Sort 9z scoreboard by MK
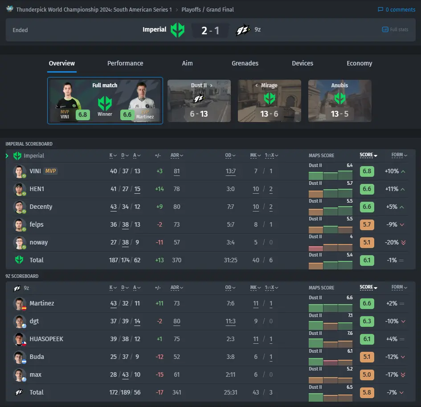421x407 pixels. (x=255, y=288)
